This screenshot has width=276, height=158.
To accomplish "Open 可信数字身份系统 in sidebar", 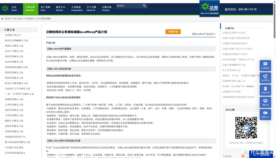I will coord(14,148).
